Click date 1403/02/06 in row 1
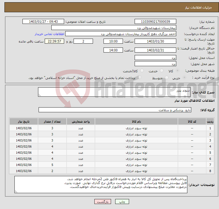 (x=24, y=128)
